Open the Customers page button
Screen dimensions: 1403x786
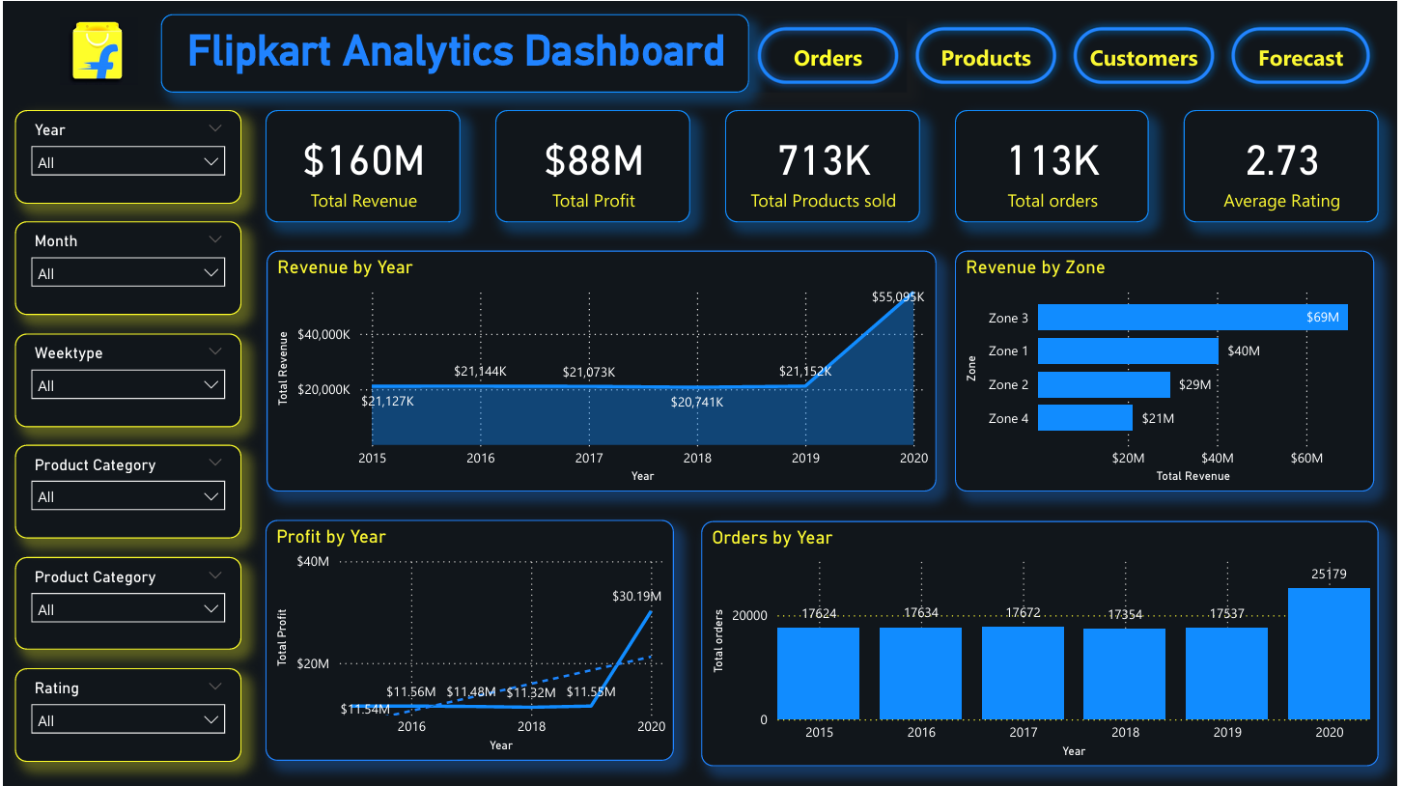(1143, 57)
